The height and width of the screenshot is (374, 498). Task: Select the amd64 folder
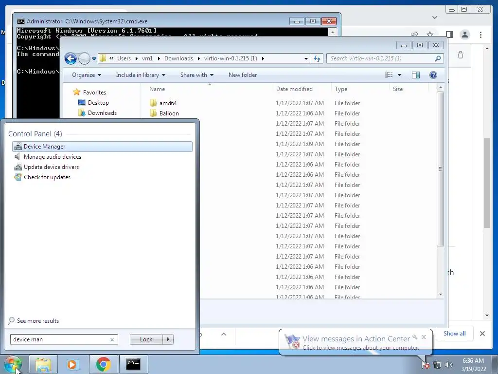coord(163,103)
